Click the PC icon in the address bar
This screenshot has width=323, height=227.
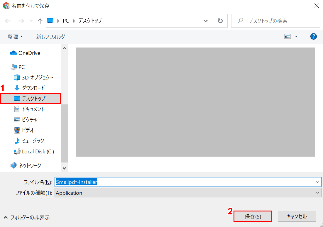coord(50,21)
